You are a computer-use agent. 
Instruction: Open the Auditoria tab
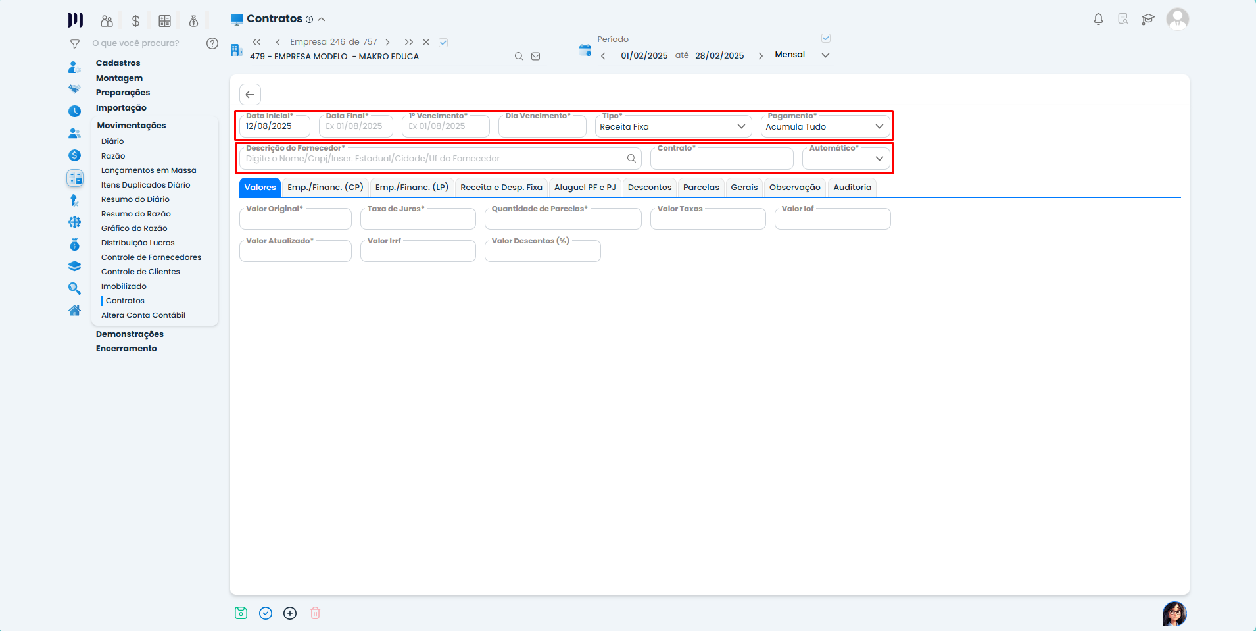[852, 188]
